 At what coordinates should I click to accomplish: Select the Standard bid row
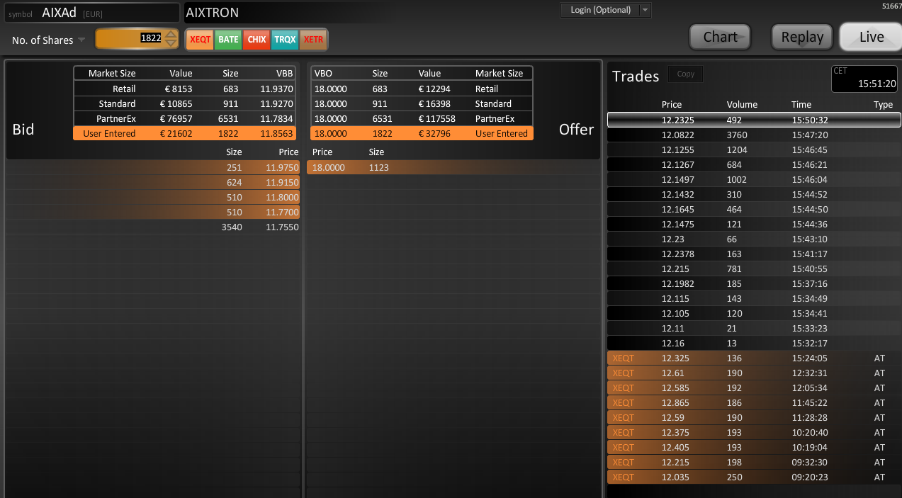pyautogui.click(x=184, y=103)
